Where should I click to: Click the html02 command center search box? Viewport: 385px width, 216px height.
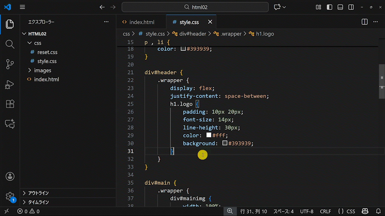click(x=195, y=7)
